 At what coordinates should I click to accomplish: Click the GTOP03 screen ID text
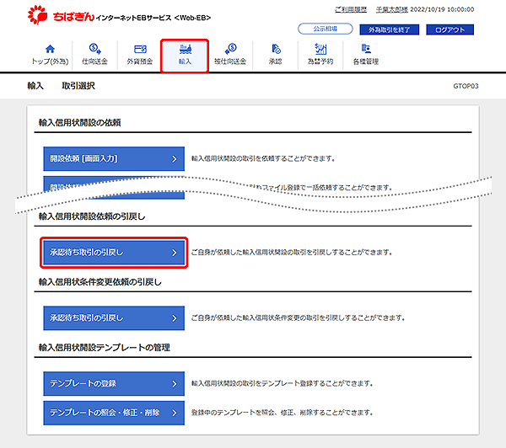coord(466,86)
